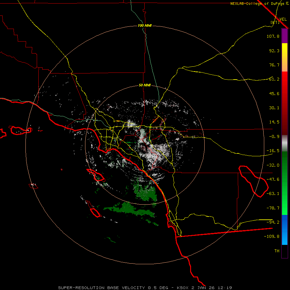Viewport: 290px width, 290px height.
Task: Click the -78.7 velocity scale value
Action: [273, 208]
